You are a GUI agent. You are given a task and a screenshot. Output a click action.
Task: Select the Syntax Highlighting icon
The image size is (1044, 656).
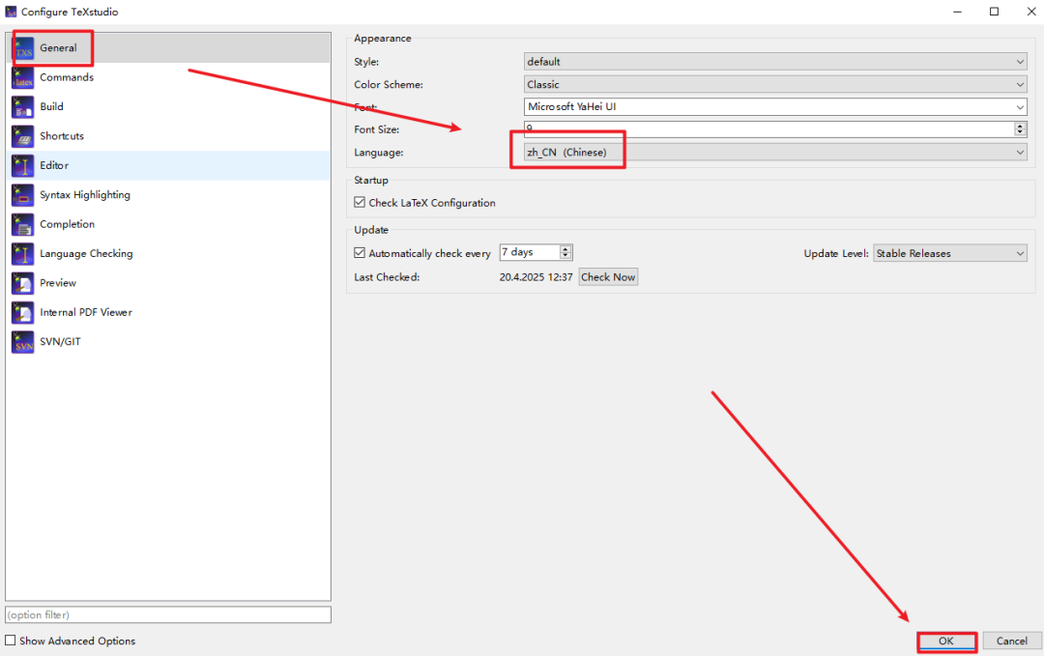(x=23, y=195)
